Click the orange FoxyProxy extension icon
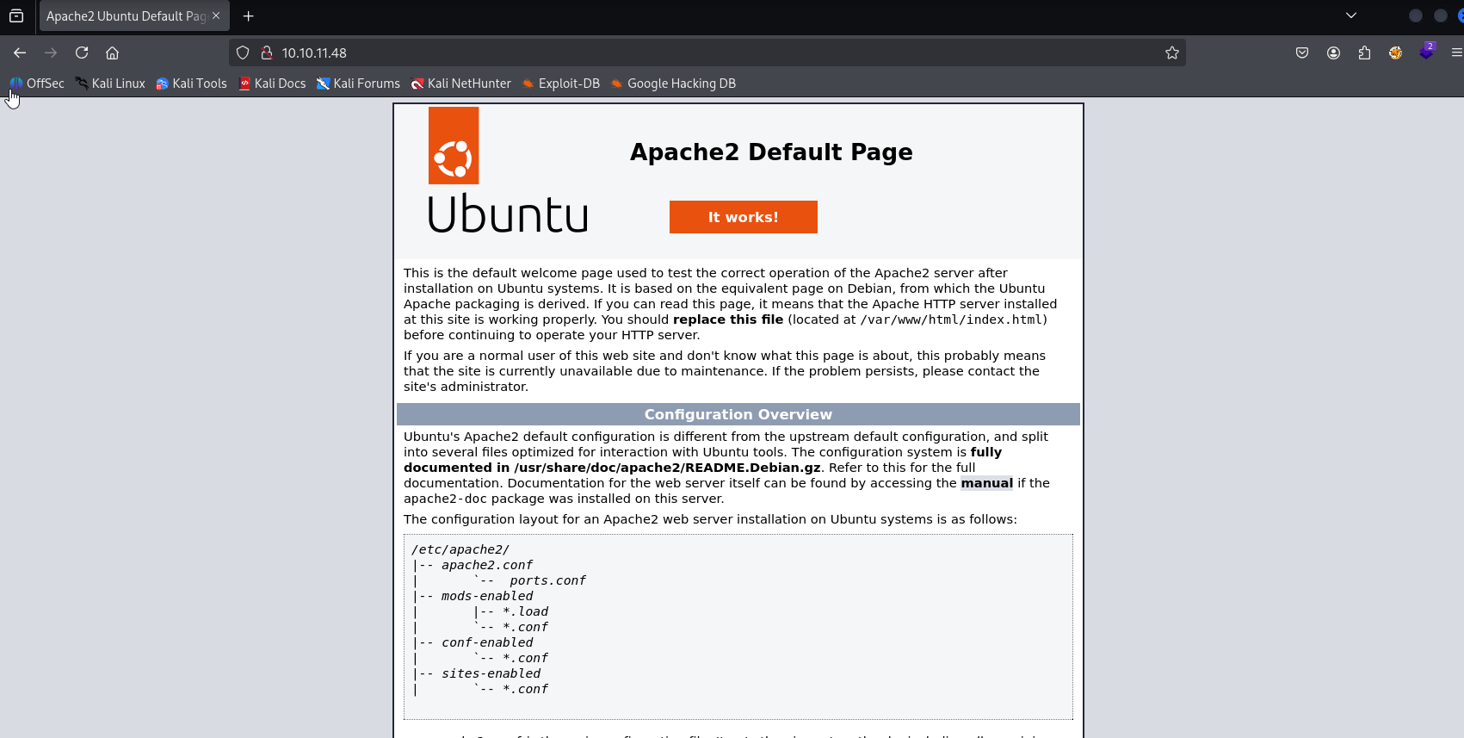The image size is (1464, 738). pos(1395,53)
